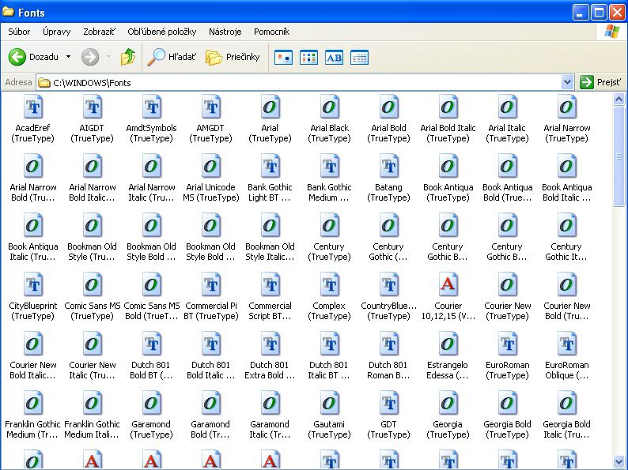
Task: Click the vertical scrollbar thumb
Action: click(619, 156)
